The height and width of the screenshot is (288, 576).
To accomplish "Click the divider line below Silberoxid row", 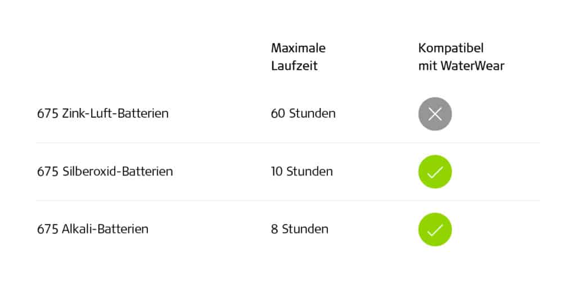I will coord(288,201).
